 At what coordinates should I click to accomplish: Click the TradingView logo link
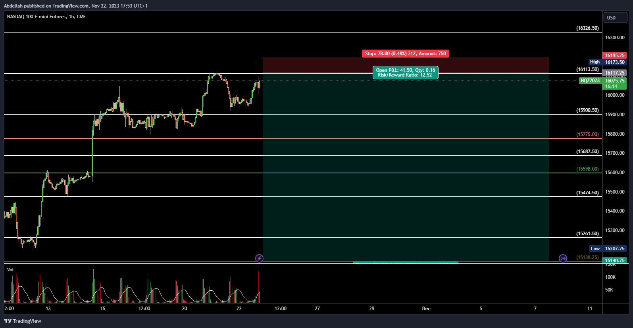23,321
